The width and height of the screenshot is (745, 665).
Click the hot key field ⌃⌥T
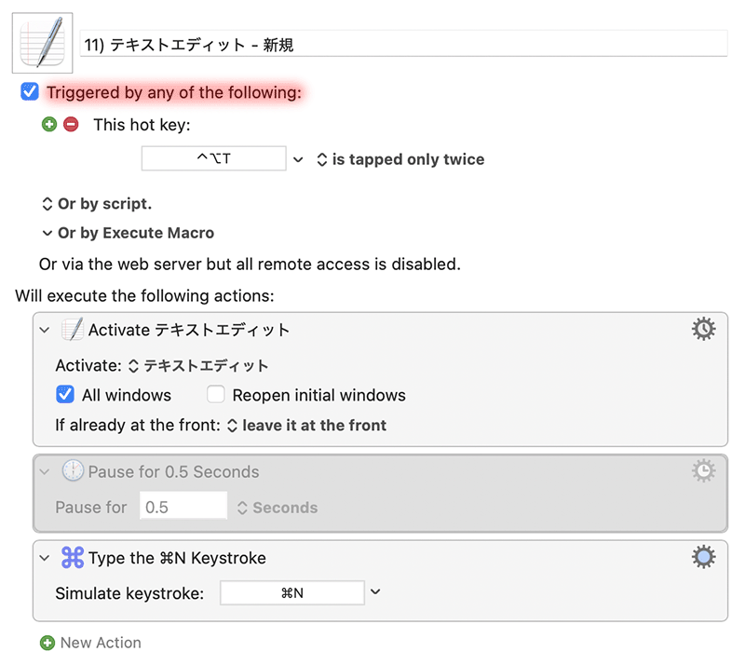point(214,158)
